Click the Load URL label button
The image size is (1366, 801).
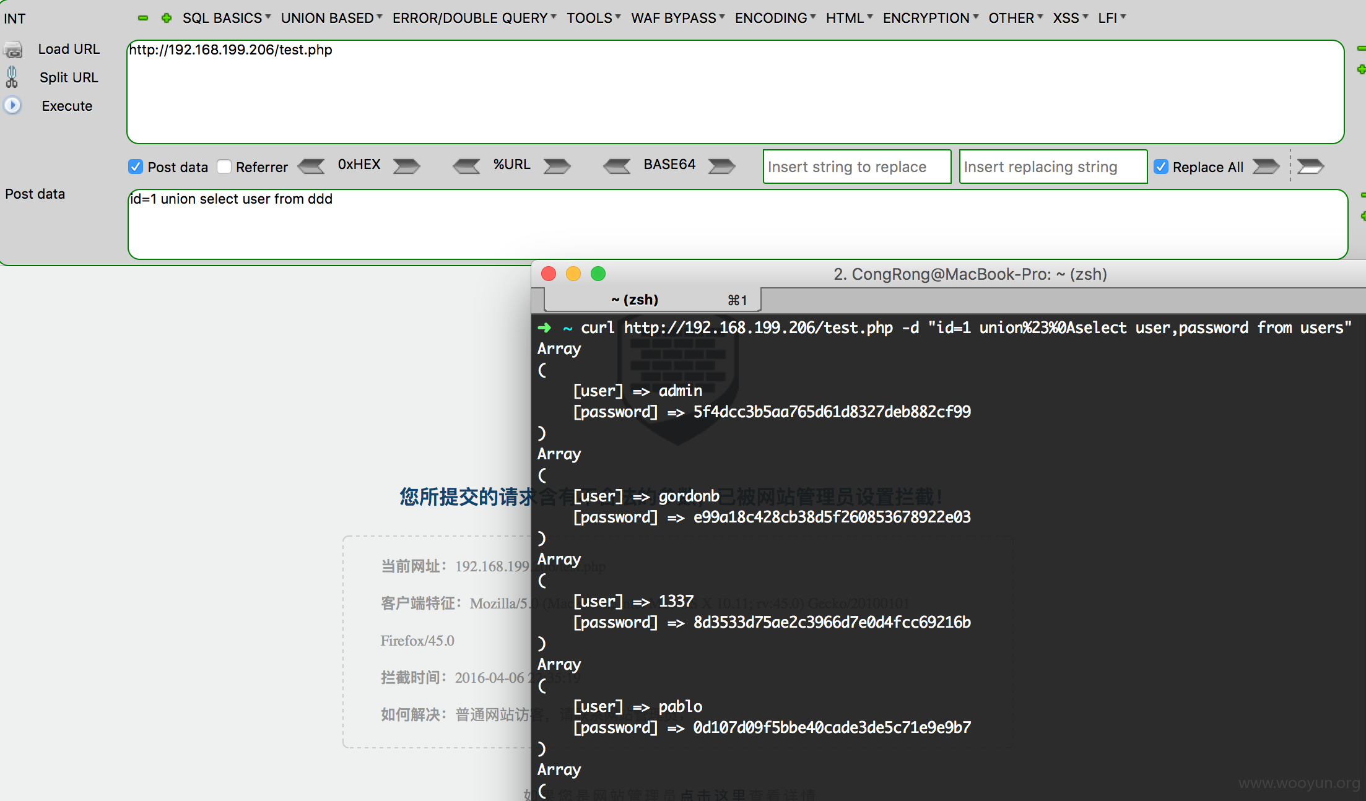point(69,50)
